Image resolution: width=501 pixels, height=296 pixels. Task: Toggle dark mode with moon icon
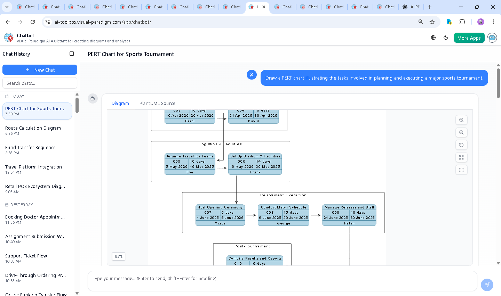pos(446,38)
